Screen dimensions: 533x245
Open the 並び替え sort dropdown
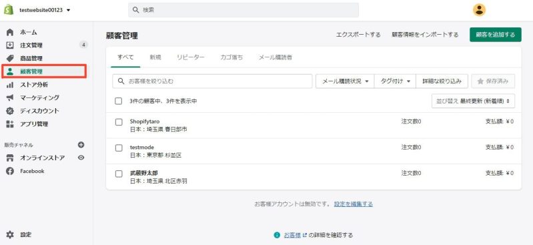[473, 101]
